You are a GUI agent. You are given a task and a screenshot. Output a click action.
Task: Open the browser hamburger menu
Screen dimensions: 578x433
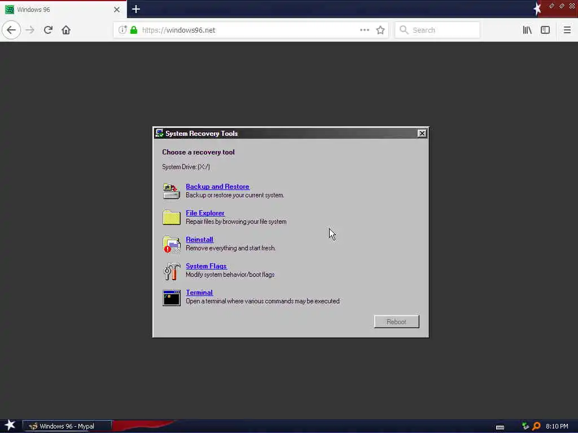[x=567, y=30]
